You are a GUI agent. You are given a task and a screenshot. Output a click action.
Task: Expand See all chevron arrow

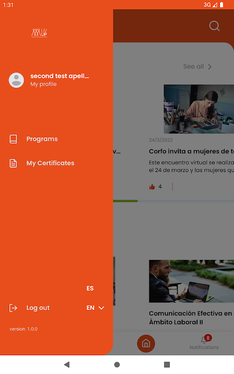210,67
